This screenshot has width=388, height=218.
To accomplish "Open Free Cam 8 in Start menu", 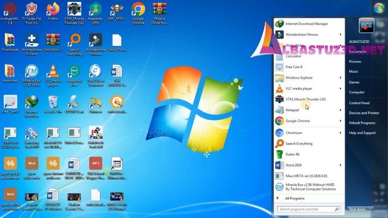I will pos(309,67).
